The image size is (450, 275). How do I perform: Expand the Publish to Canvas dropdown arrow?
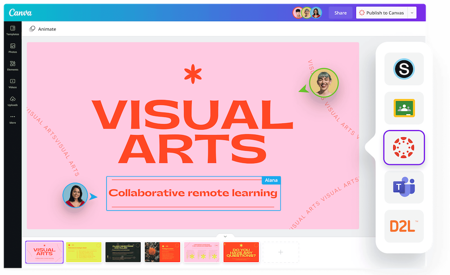click(x=411, y=13)
